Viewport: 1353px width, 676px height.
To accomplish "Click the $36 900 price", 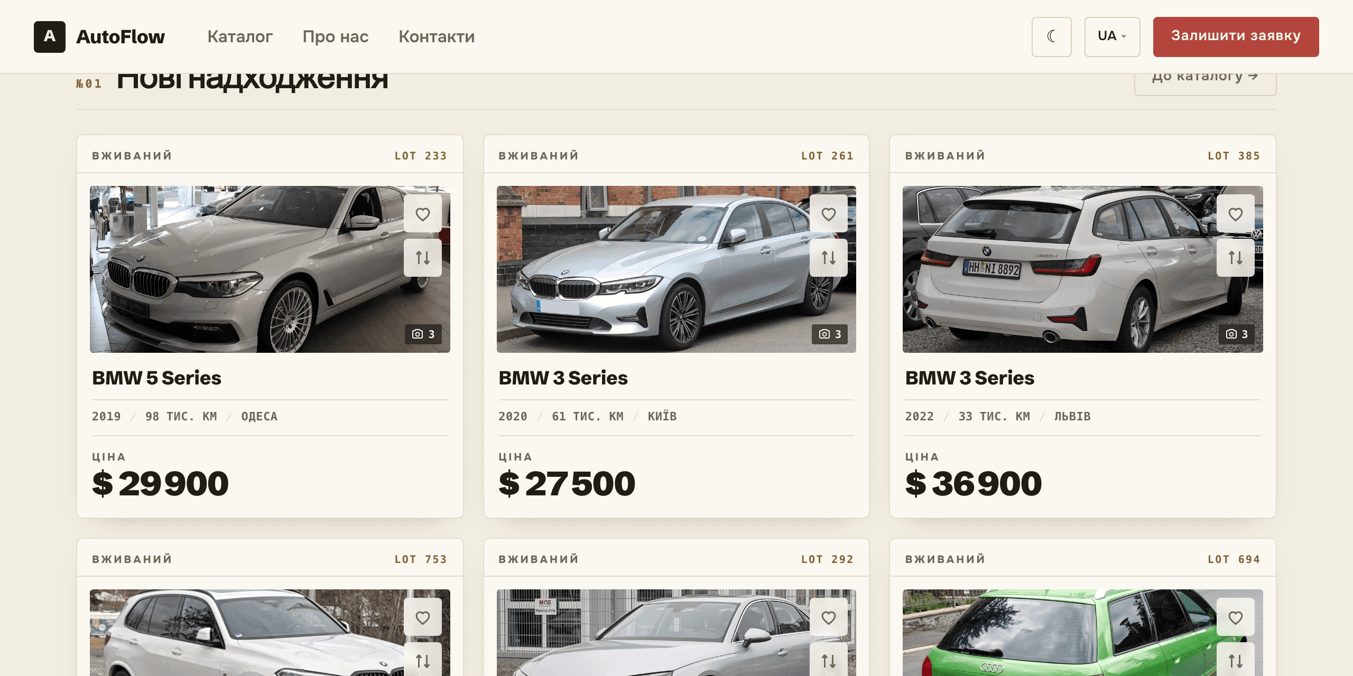I will pos(973,484).
